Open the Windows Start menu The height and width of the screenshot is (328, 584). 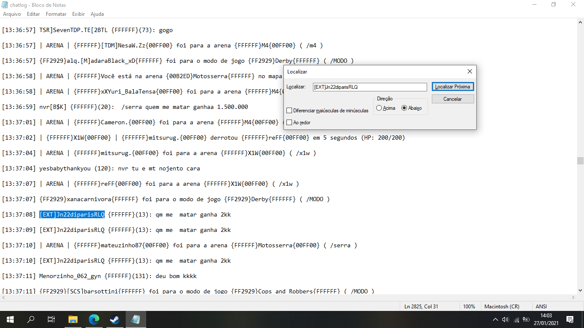point(10,319)
